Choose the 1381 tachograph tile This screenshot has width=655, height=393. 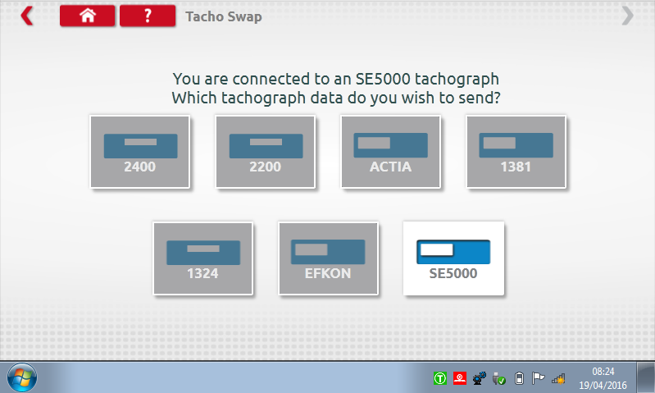click(516, 152)
